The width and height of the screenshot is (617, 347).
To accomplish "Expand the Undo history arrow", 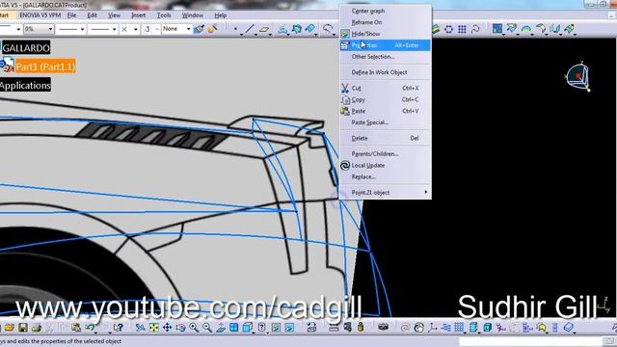I will [96, 333].
